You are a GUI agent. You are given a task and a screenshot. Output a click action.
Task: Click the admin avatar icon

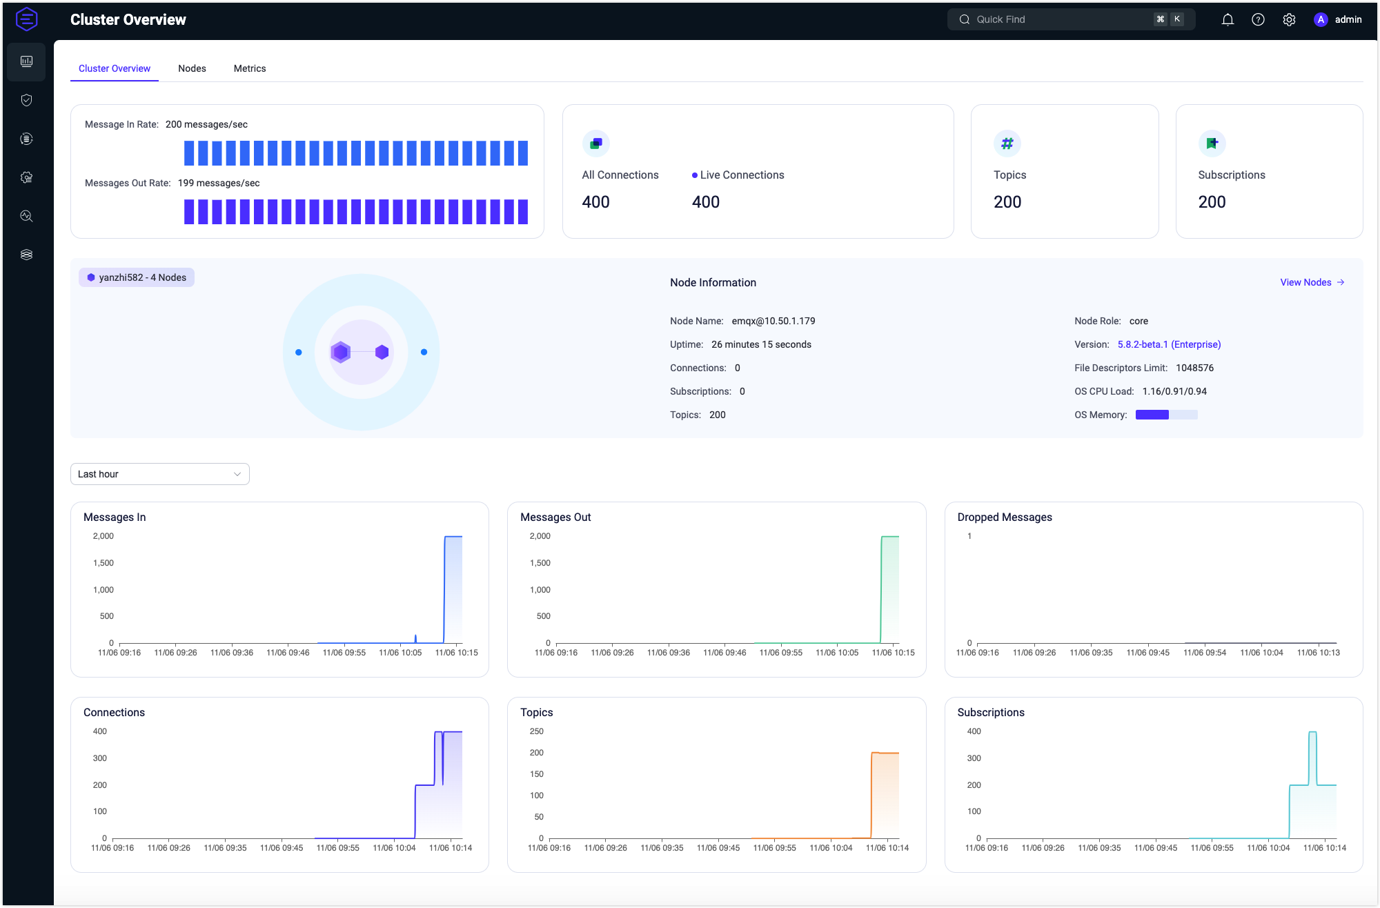pyautogui.click(x=1321, y=19)
